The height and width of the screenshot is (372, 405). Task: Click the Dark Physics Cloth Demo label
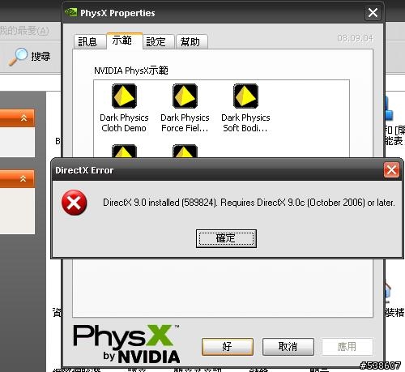click(x=124, y=122)
